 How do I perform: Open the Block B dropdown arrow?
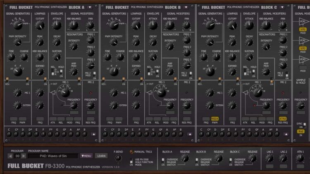186,7
